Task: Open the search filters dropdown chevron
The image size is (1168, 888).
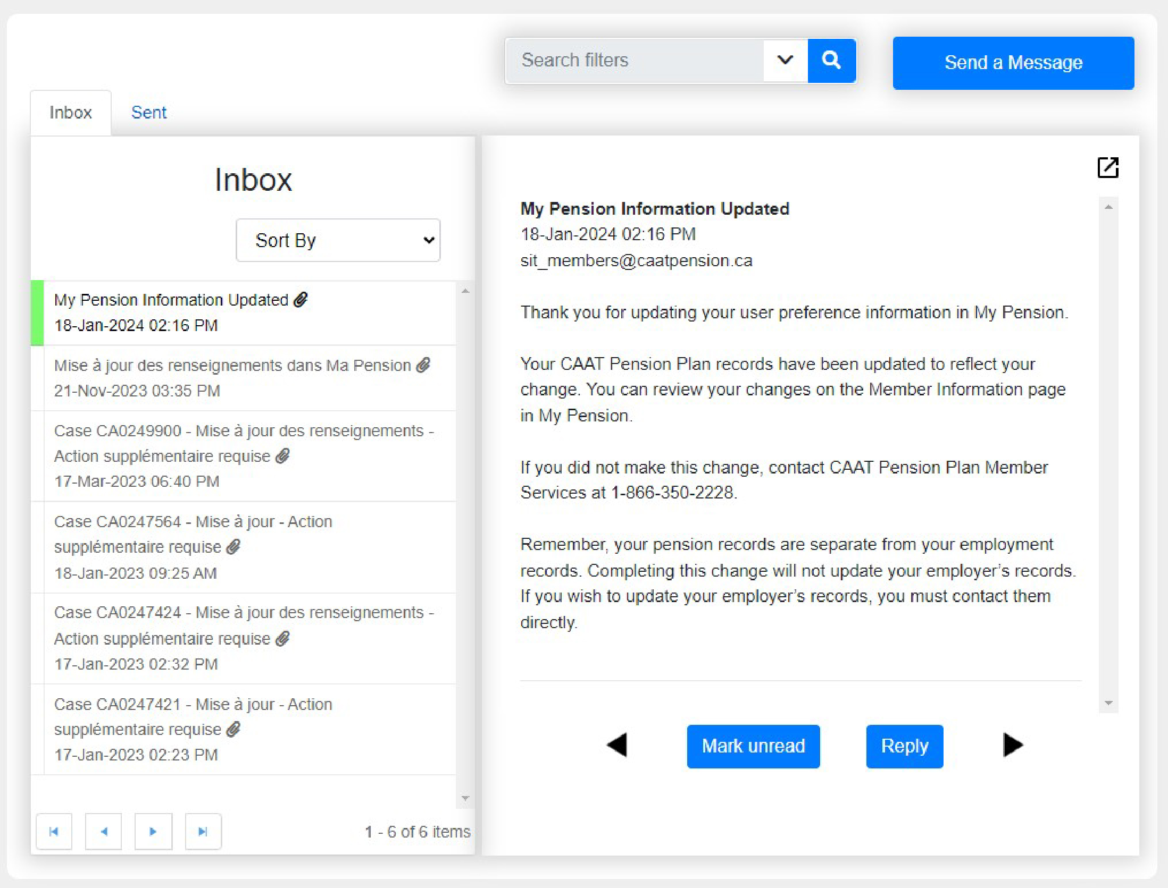Action: point(785,61)
